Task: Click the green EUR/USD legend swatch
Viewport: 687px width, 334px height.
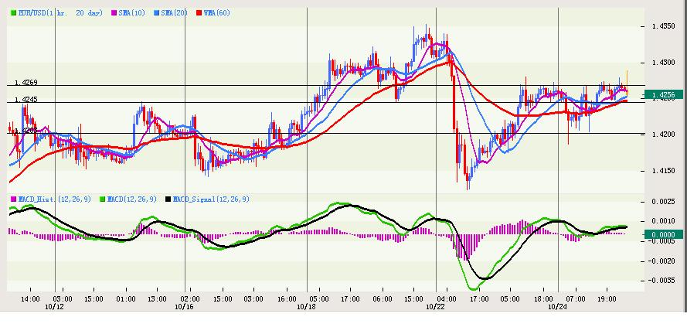Action: click(x=13, y=13)
